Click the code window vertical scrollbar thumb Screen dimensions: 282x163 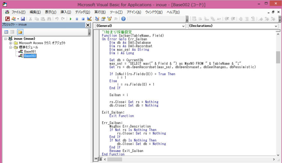click(278, 57)
